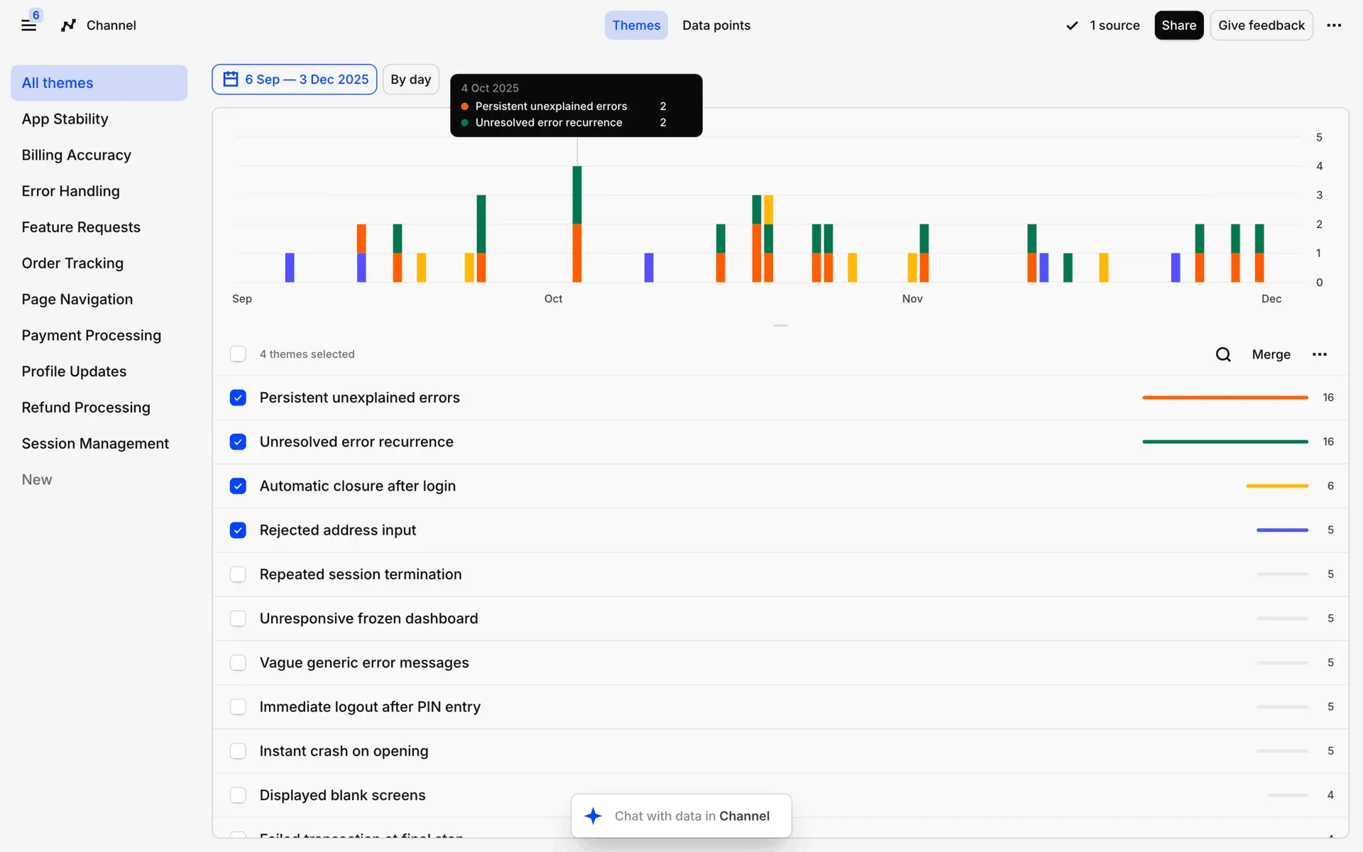
Task: Click the search icon in themes list
Action: point(1222,354)
